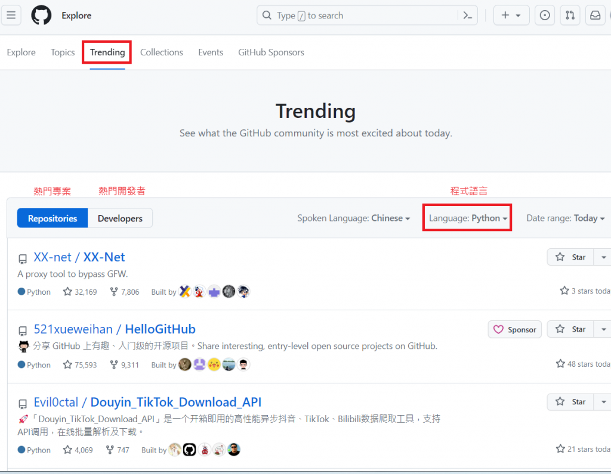
Task: Open the GitHub Sponsors tab
Action: pos(271,52)
